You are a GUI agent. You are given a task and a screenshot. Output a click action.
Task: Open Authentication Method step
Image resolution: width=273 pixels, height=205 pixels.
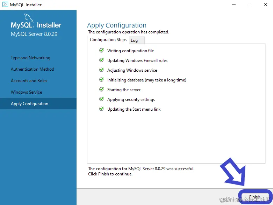click(33, 69)
